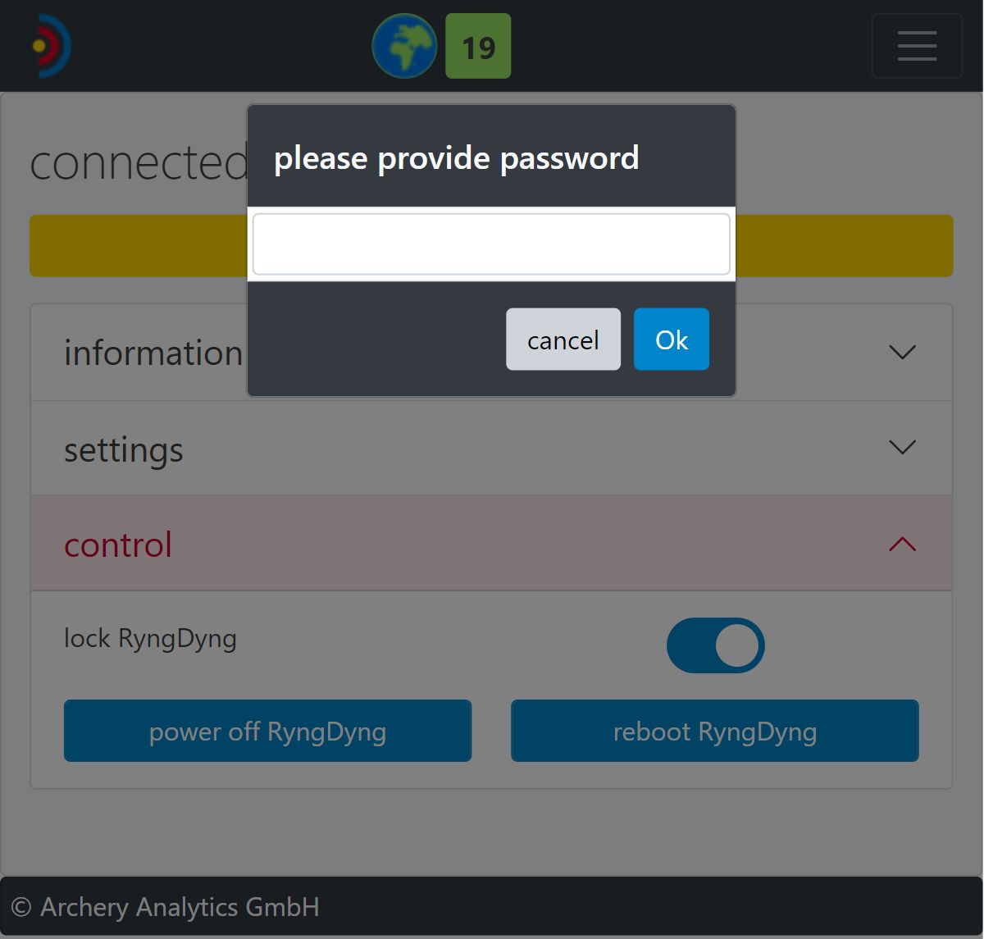Click the archery target logo icon
The image size is (984, 939).
click(x=51, y=46)
